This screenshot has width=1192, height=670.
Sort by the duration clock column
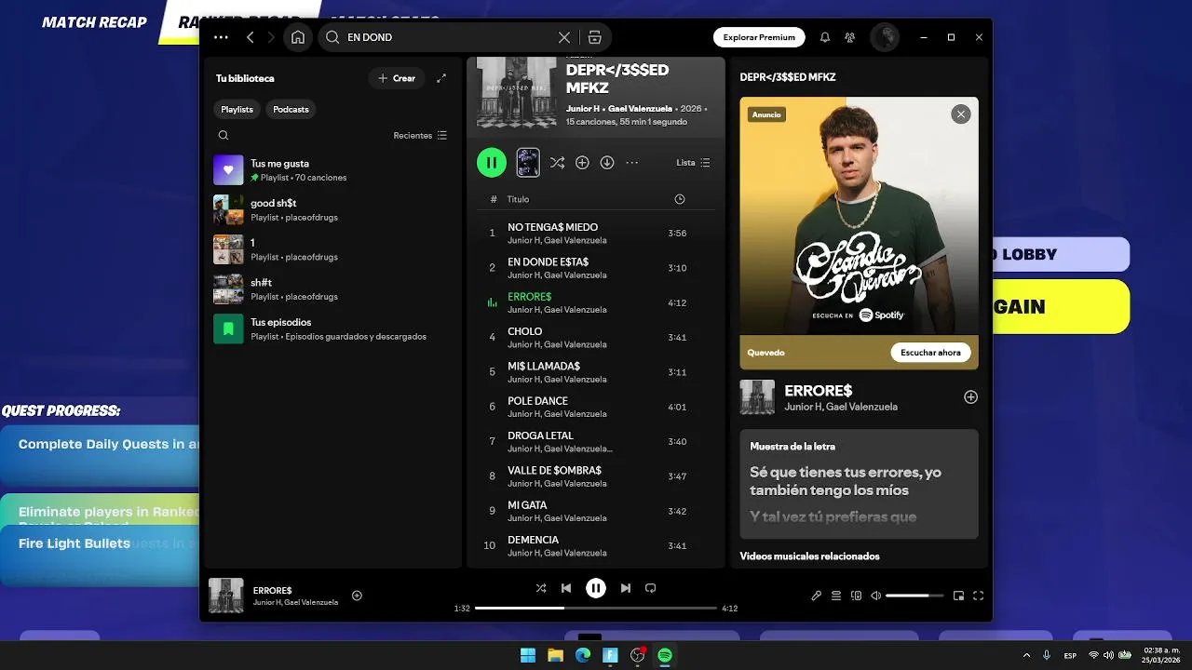pyautogui.click(x=679, y=199)
